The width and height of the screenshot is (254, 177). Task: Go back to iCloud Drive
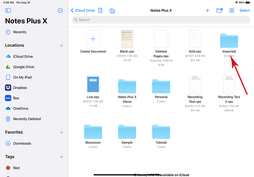point(83,10)
